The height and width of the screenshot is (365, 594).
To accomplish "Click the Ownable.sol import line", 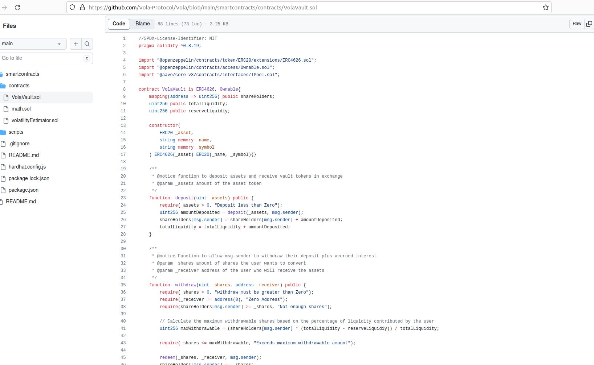I will click(206, 67).
